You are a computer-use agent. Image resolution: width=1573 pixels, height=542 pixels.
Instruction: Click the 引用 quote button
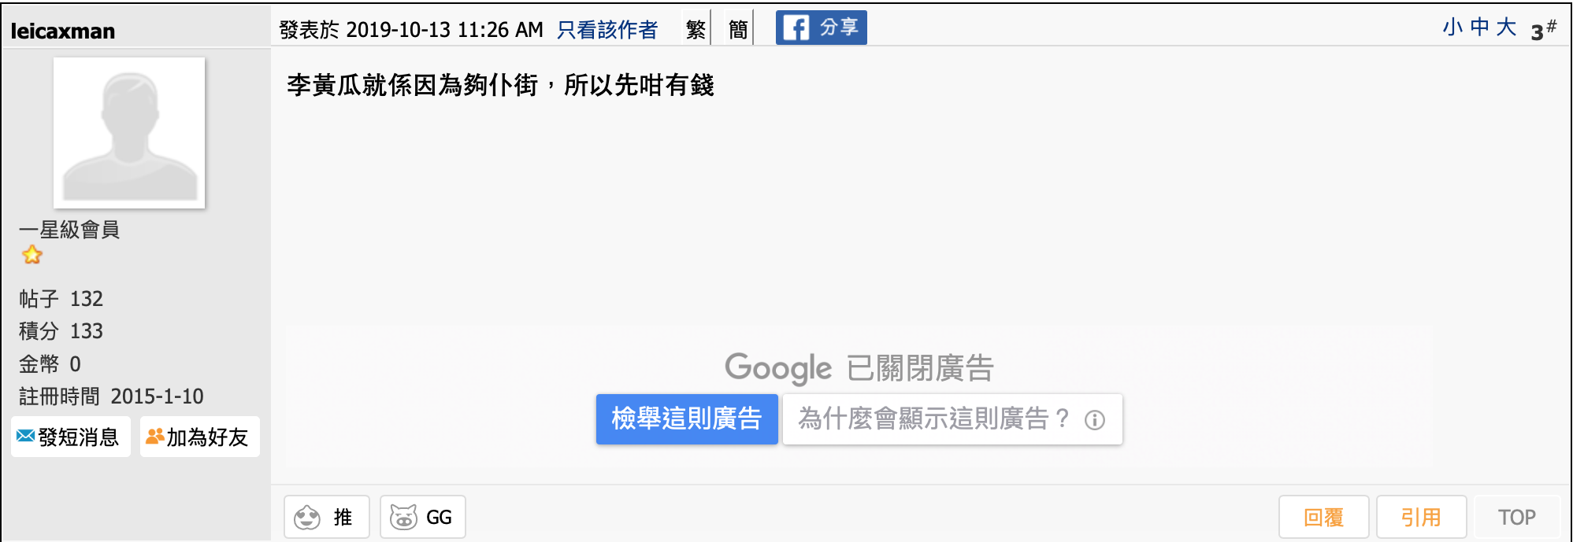tap(1421, 517)
